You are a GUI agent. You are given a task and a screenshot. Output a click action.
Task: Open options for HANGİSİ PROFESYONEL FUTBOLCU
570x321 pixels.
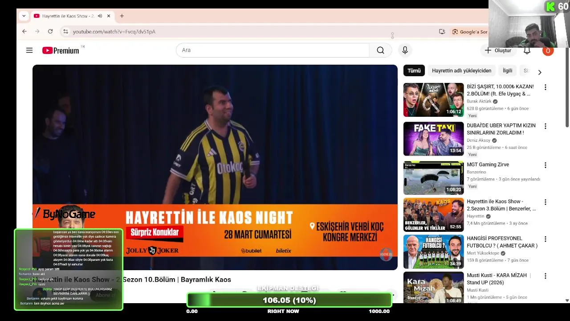point(545,239)
